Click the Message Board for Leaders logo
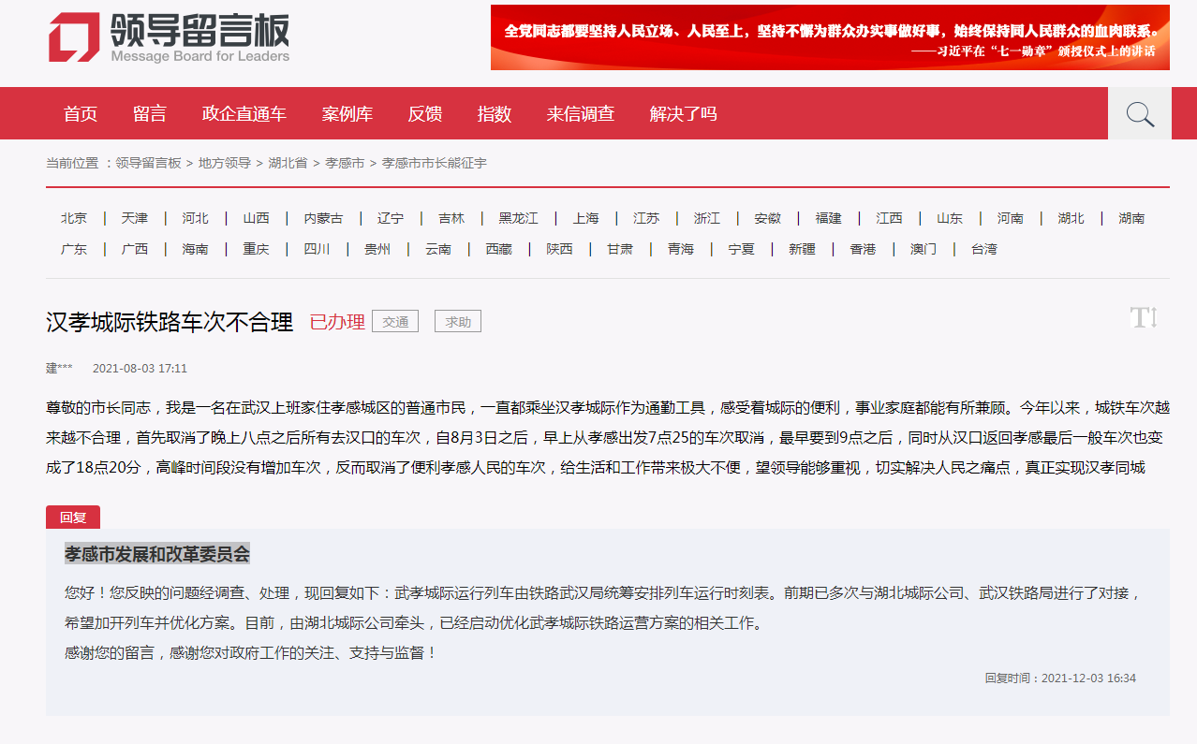1197x744 pixels. 170,37
